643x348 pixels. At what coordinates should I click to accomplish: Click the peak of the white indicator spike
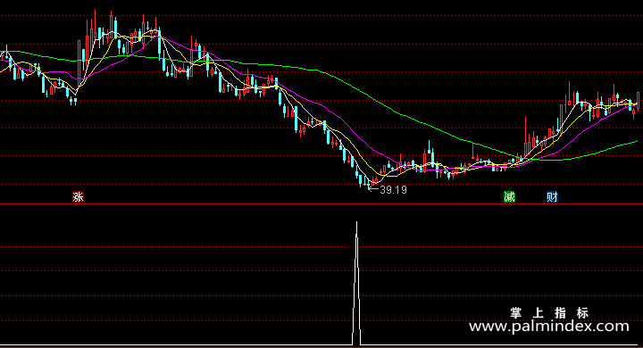(356, 222)
